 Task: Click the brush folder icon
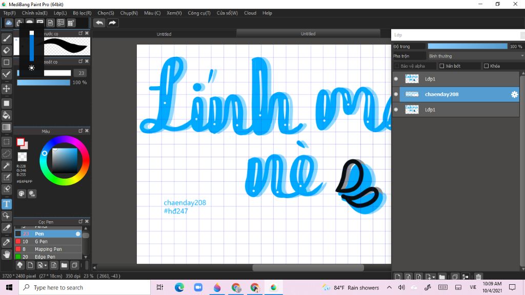[x=64, y=265]
